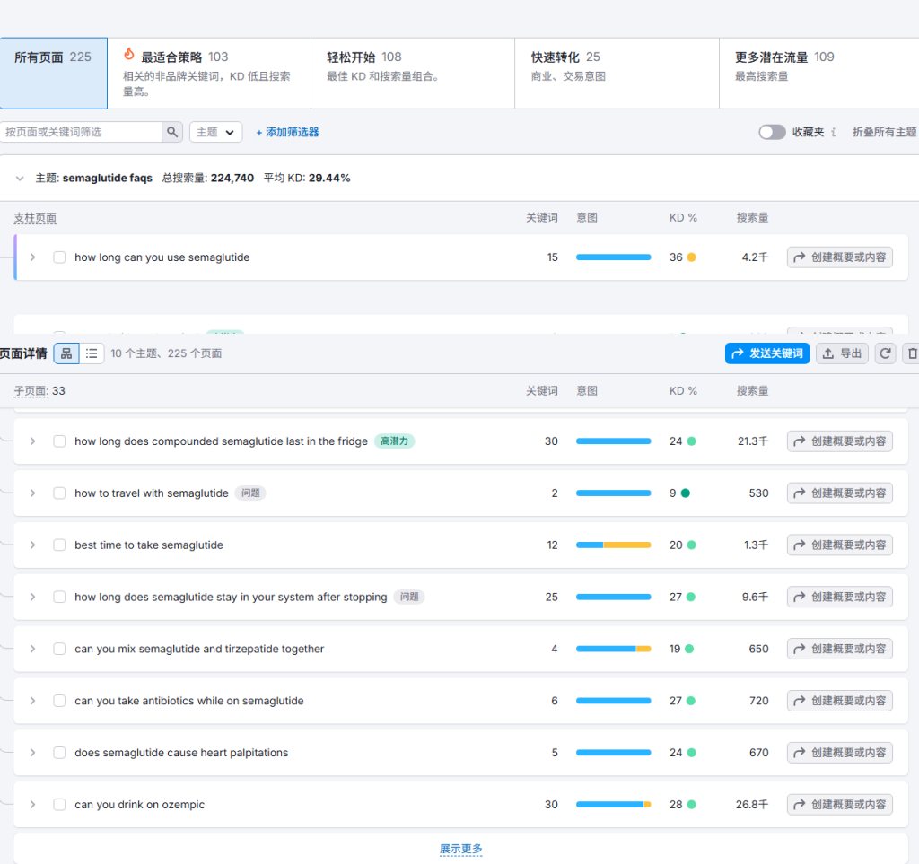Click the refresh icon button
The width and height of the screenshot is (919, 864).
[885, 353]
